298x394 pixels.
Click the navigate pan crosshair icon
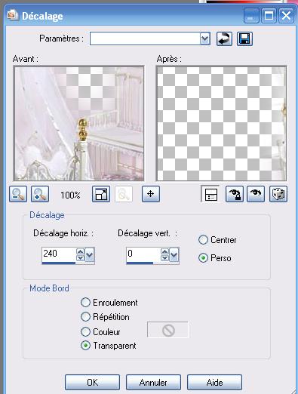click(x=151, y=194)
